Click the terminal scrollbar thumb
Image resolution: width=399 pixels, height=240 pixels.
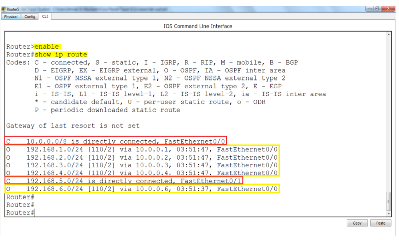[x=388, y=201]
